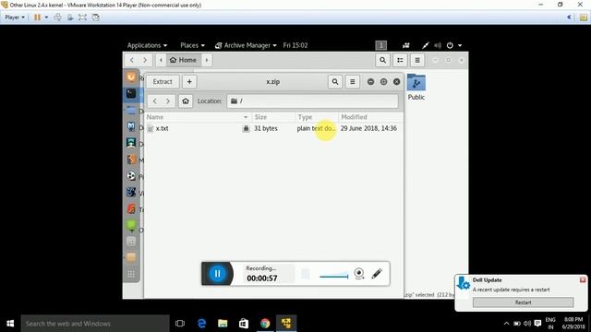Enter VMware full screen mode

pyautogui.click(x=82, y=18)
